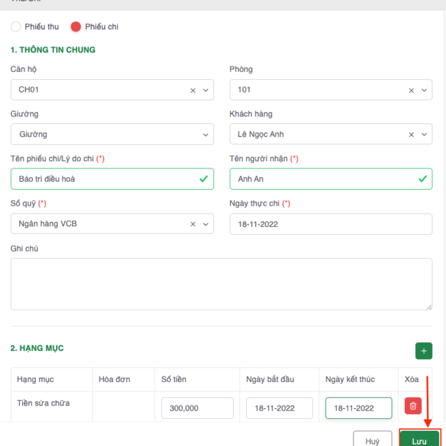Open the Khách hàng dropdown
This screenshot has width=446, height=446.
424,134
